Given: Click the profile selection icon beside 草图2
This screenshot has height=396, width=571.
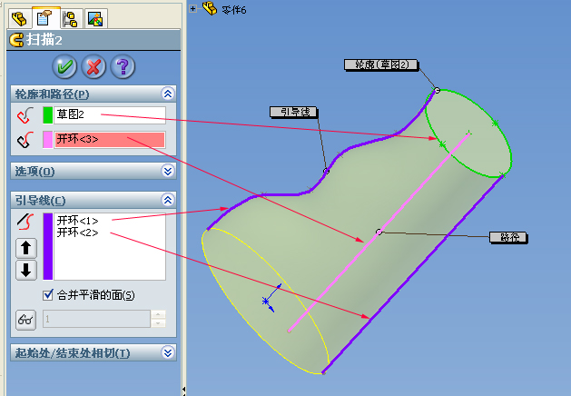Looking at the screenshot, I should click(25, 115).
